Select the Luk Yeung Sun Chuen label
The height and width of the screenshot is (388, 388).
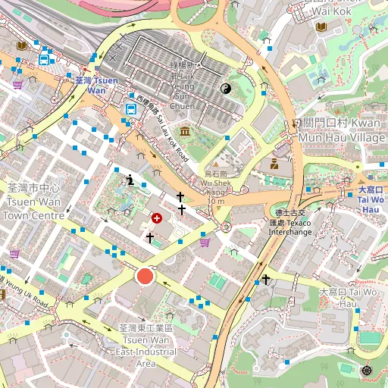183,86
